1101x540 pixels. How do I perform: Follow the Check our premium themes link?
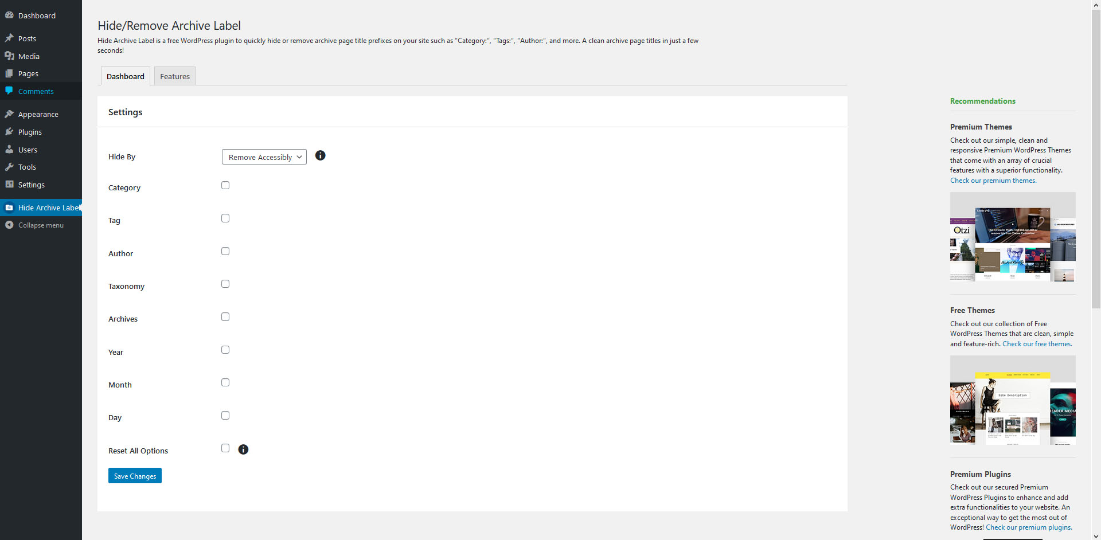point(993,181)
